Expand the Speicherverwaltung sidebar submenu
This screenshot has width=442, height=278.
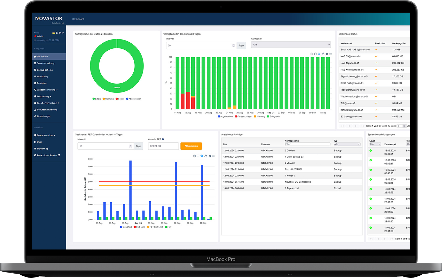[x=47, y=103]
